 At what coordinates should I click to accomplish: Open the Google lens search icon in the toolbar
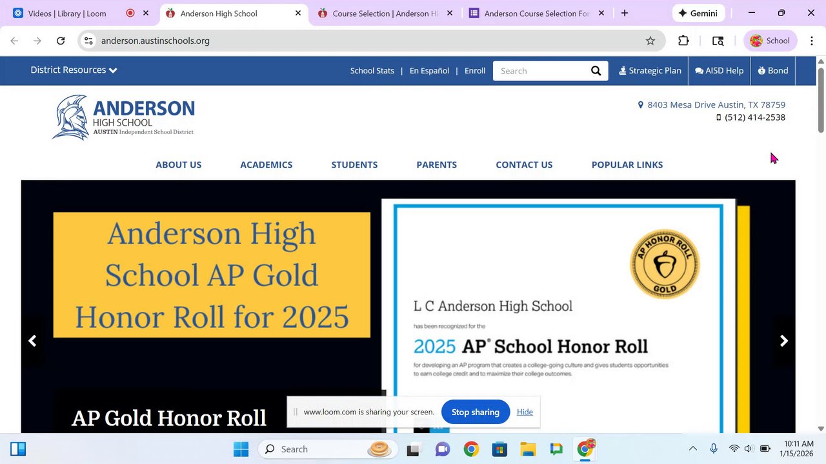(718, 41)
